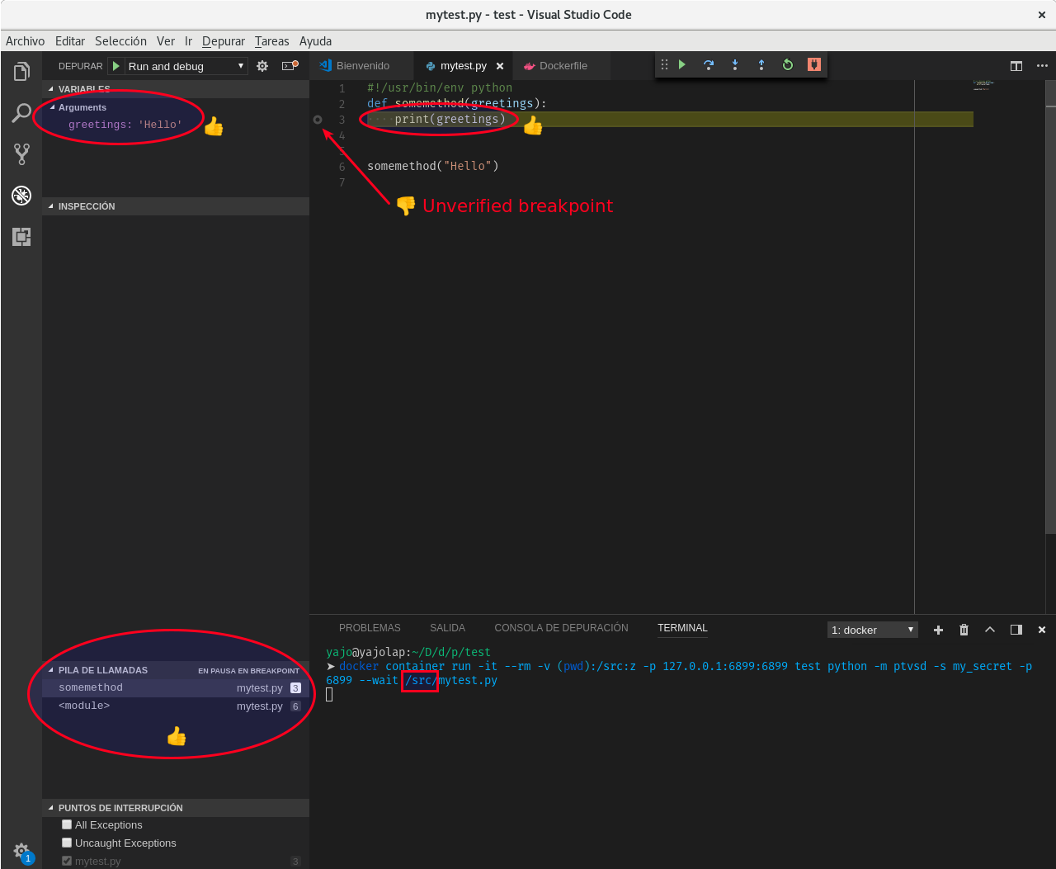Viewport: 1056px width, 869px height.
Task: Select the Step Out debug icon
Action: tap(761, 64)
